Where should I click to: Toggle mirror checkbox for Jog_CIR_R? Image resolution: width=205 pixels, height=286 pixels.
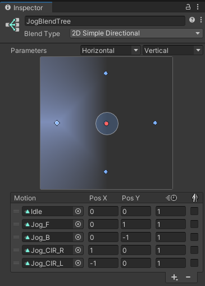click(x=194, y=250)
